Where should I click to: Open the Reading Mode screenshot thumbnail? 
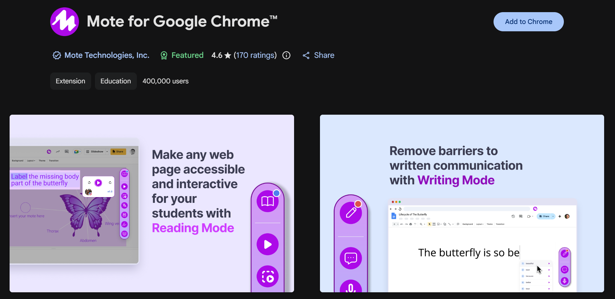pos(152,203)
